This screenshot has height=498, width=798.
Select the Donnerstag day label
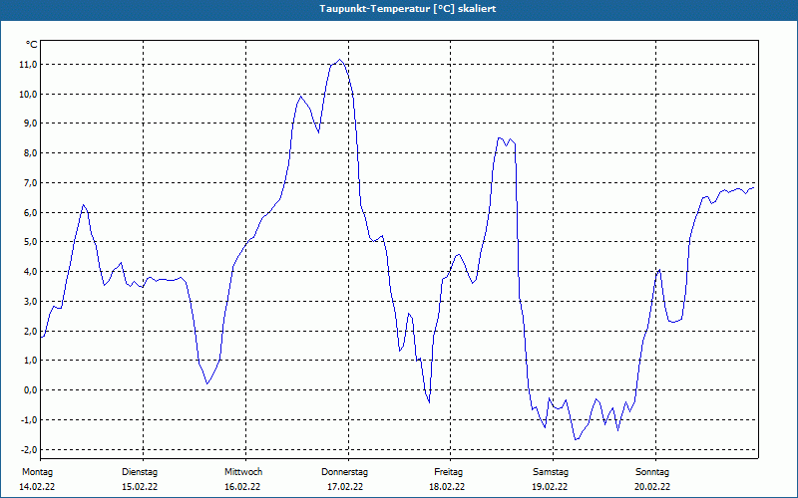344,472
